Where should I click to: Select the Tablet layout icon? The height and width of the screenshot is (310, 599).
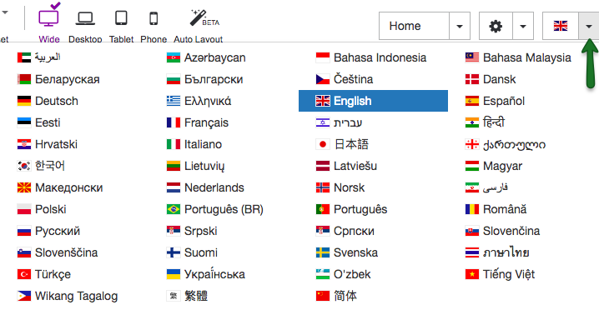click(121, 18)
